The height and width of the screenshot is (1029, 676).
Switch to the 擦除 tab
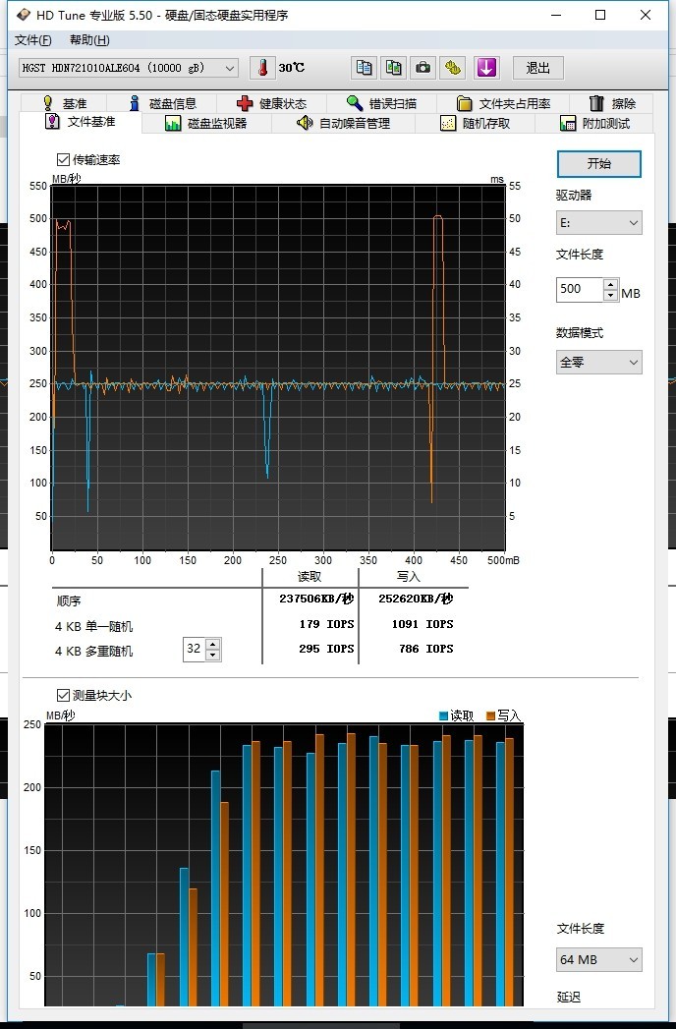(612, 103)
